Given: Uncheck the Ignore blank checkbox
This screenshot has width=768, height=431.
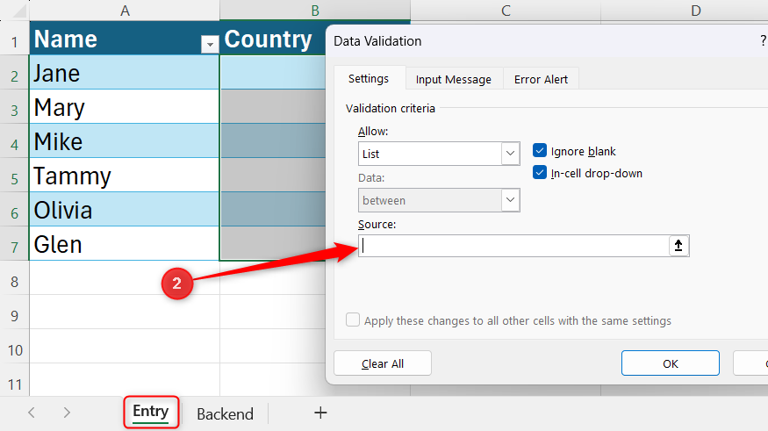Looking at the screenshot, I should pyautogui.click(x=539, y=151).
